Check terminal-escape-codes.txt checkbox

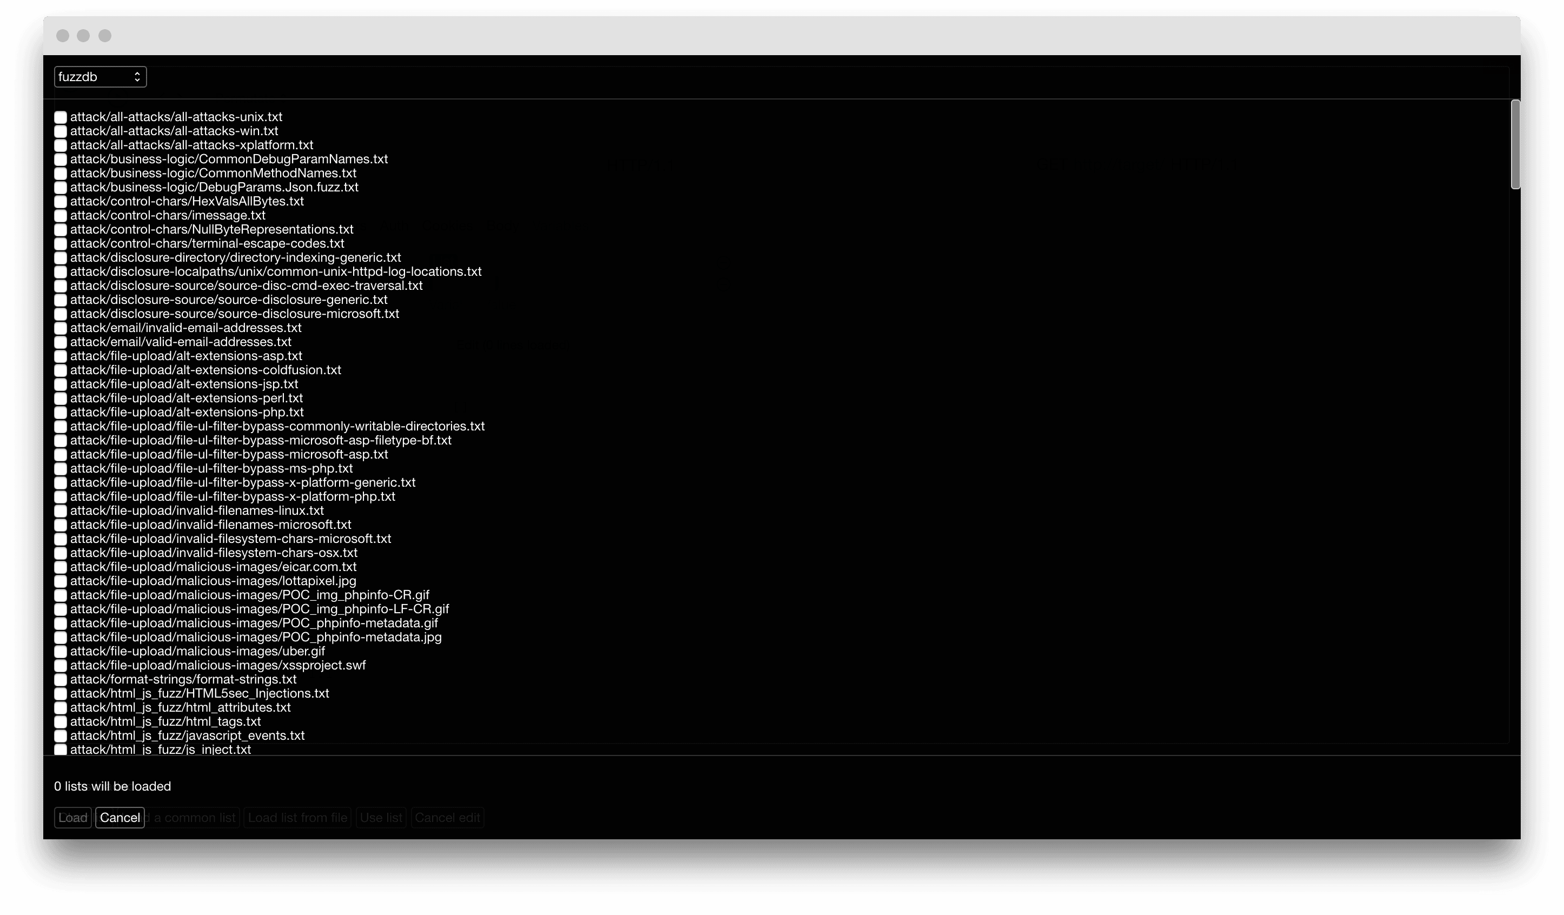pos(60,244)
